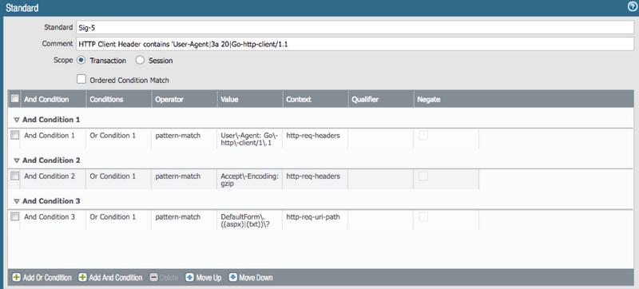The height and width of the screenshot is (289, 639).
Task: Toggle Negate checkbox for And Condition 2
Action: point(423,176)
